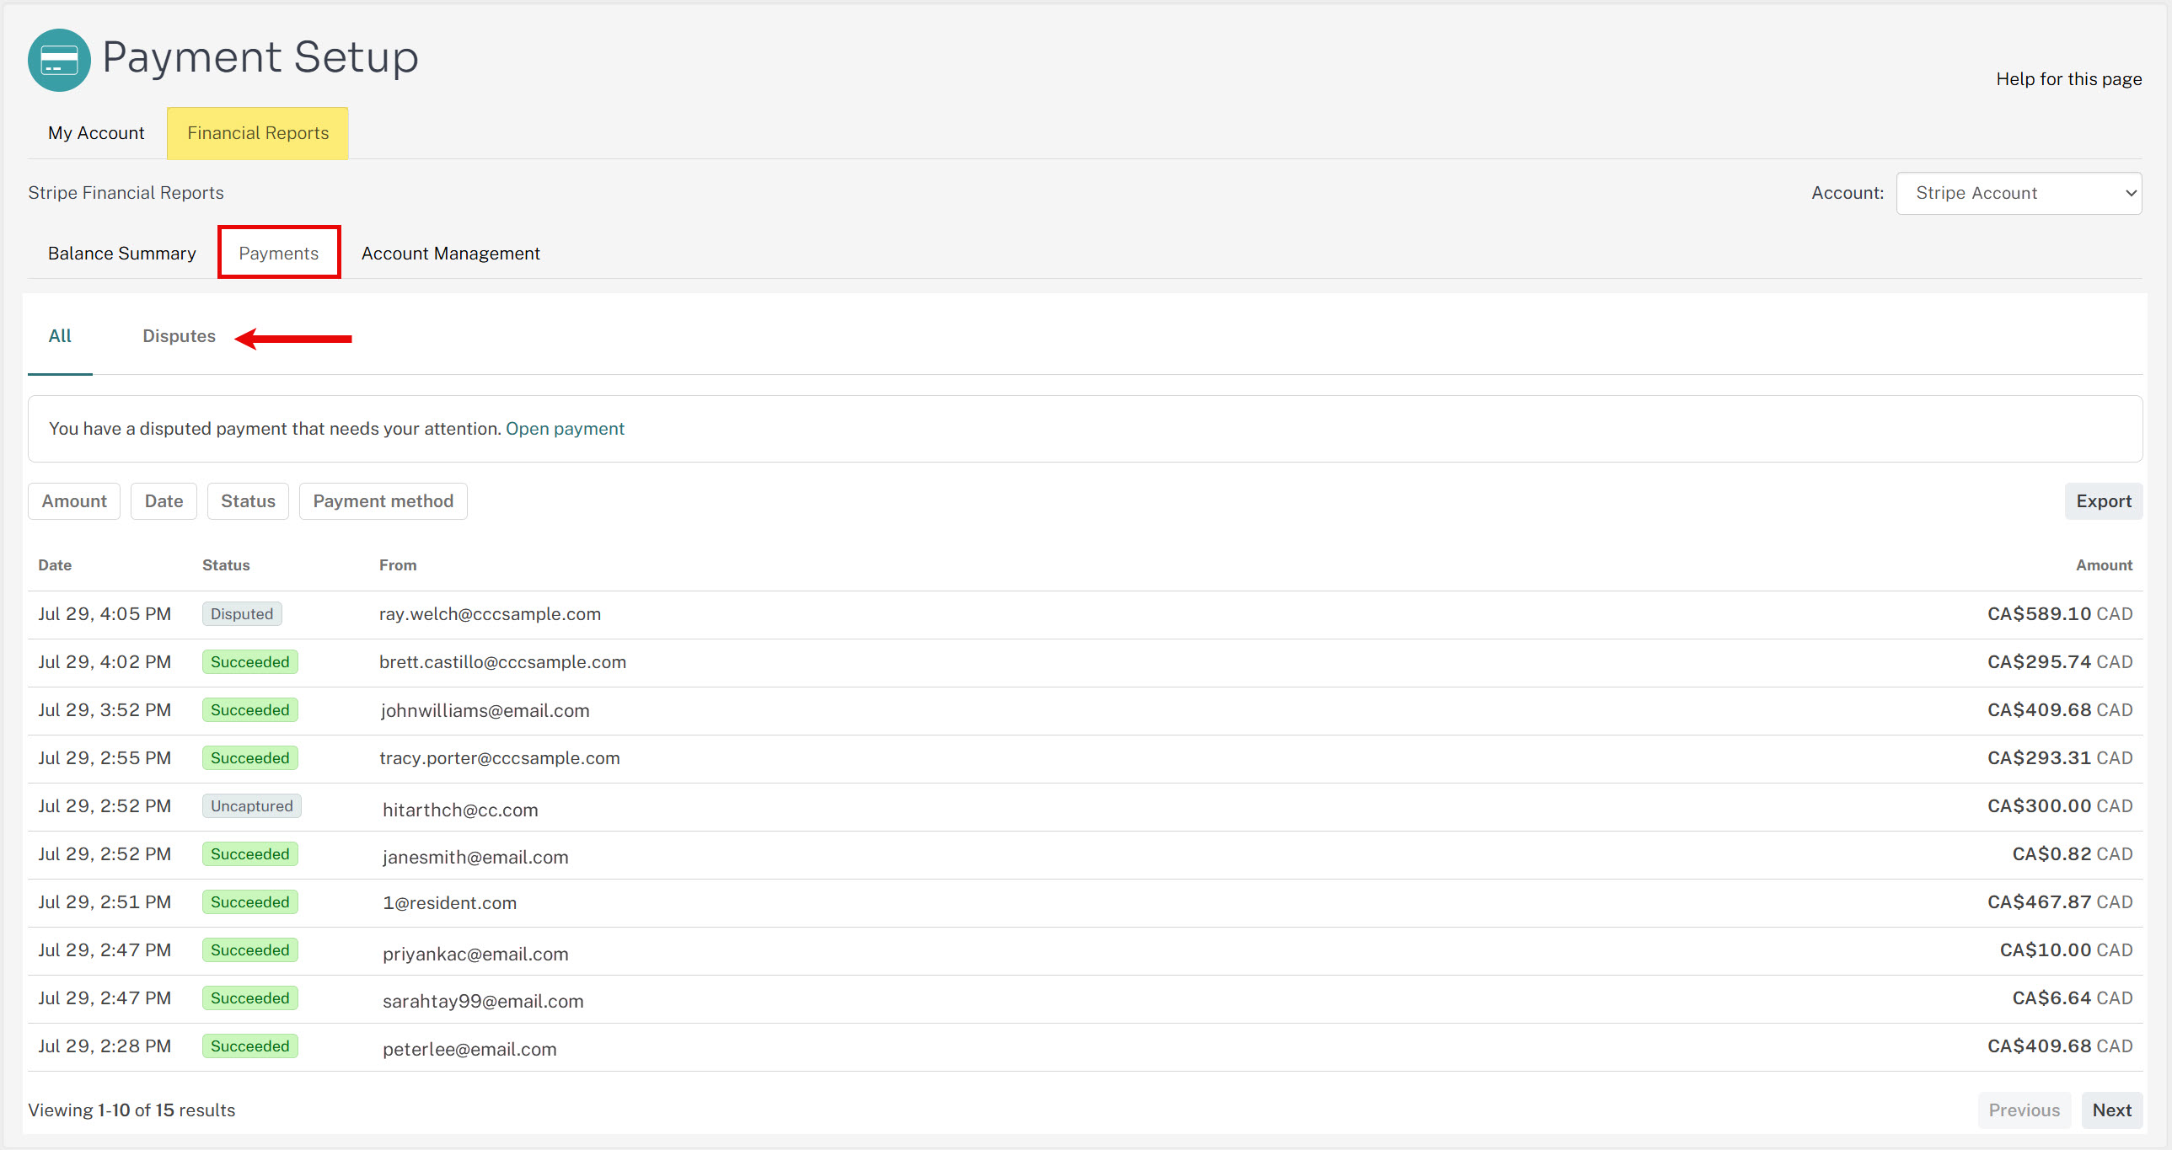Open the Amount filter
This screenshot has height=1150, width=2172.
pyautogui.click(x=74, y=500)
